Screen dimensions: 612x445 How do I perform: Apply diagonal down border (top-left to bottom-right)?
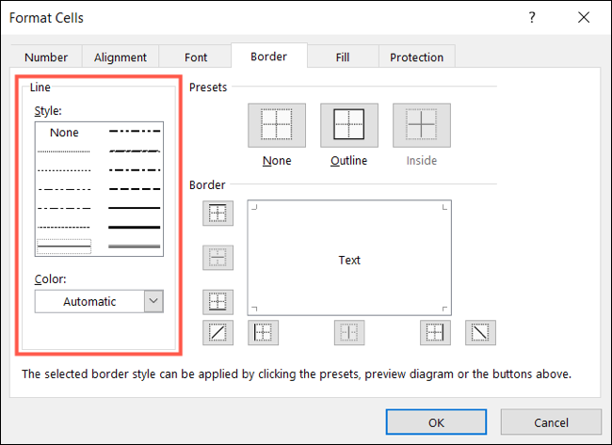[481, 332]
